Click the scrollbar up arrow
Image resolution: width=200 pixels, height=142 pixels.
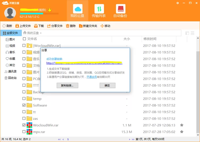[x=198, y=38]
